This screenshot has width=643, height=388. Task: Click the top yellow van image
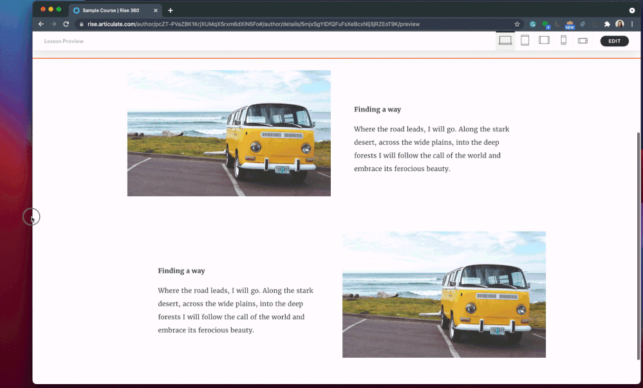[228, 133]
